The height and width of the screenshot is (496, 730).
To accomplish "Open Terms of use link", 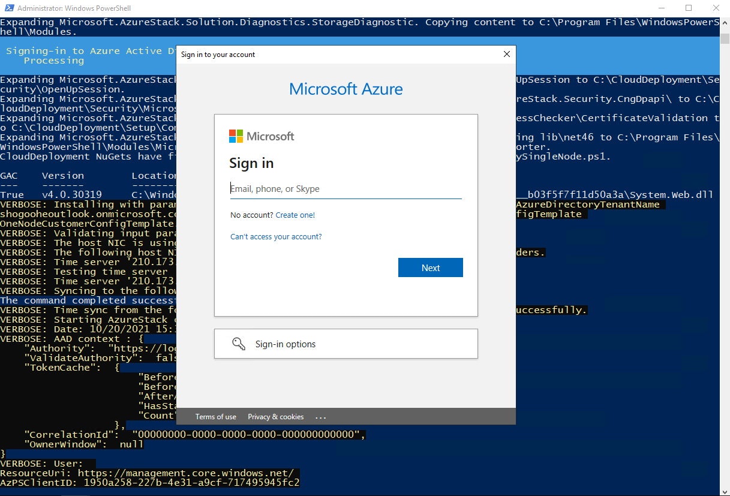I will pyautogui.click(x=216, y=417).
